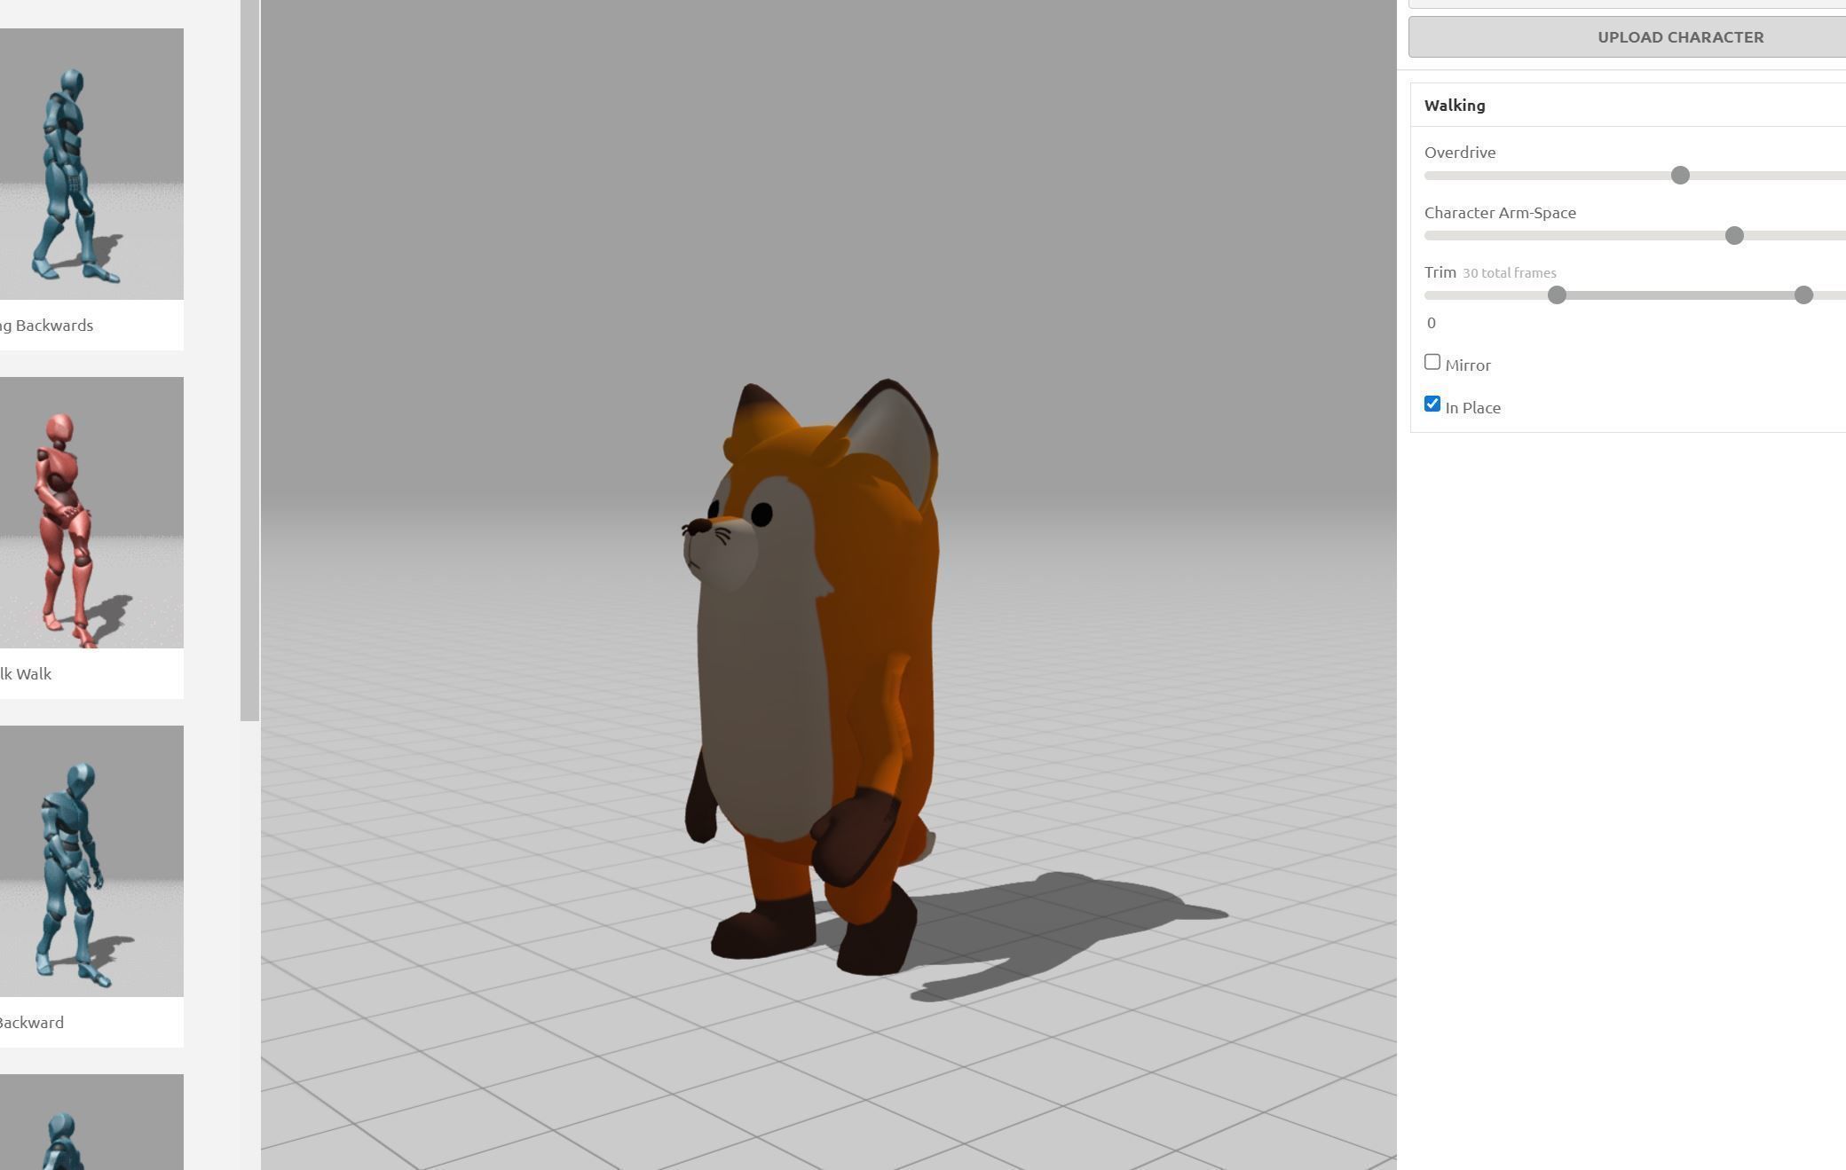Select the red character Walk animation thumbnail

91,513
